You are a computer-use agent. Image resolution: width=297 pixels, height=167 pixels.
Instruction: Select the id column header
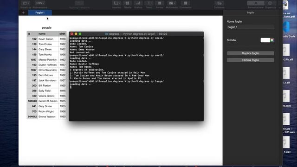point(32,34)
